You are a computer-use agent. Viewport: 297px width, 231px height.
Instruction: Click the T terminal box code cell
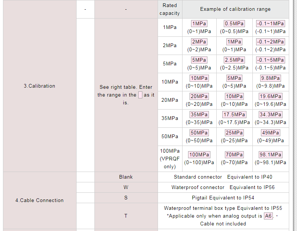click(126, 216)
